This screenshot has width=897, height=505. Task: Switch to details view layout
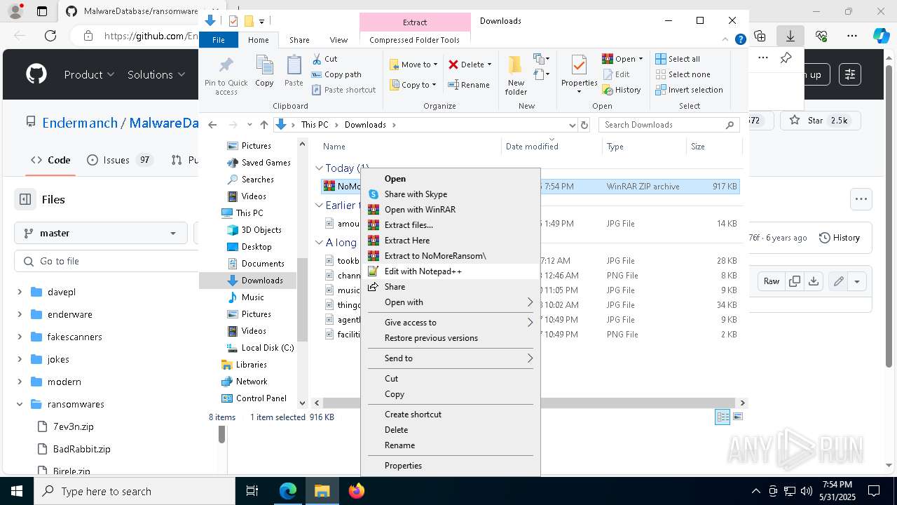point(723,417)
